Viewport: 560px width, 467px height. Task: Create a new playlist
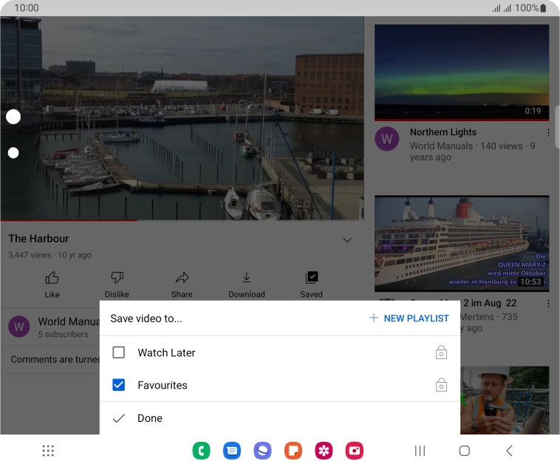[x=409, y=318]
